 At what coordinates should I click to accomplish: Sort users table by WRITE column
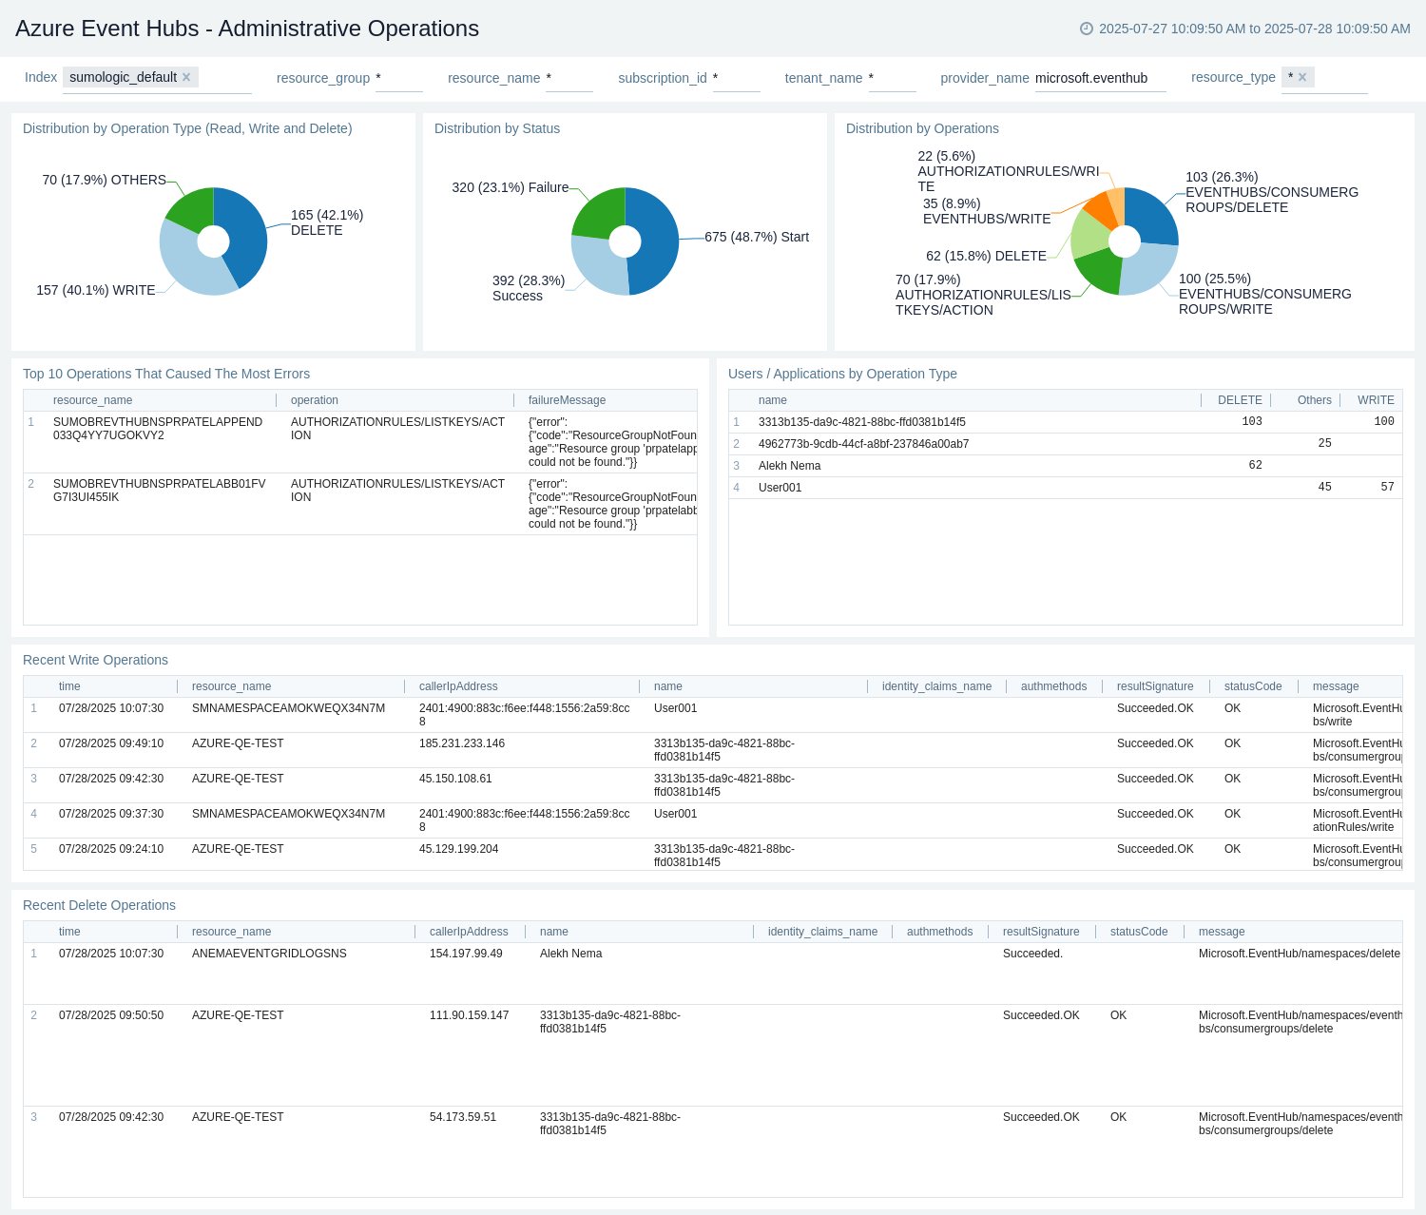point(1376,400)
